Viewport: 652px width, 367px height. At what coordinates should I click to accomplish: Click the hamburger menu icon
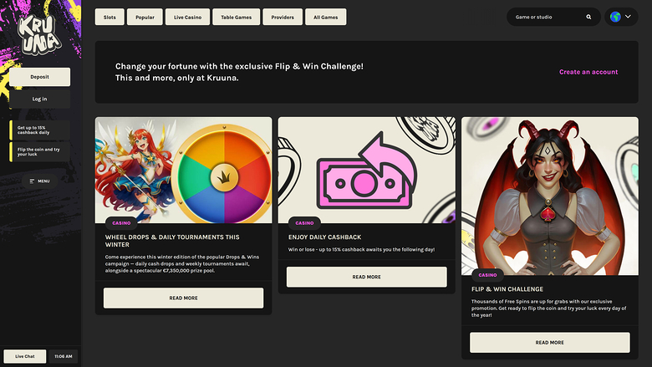(x=33, y=181)
